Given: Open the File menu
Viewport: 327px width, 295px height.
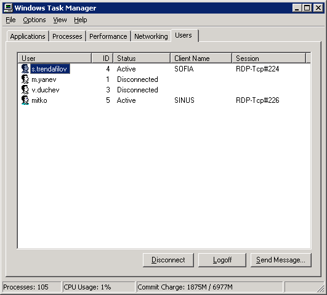Looking at the screenshot, I should point(10,20).
